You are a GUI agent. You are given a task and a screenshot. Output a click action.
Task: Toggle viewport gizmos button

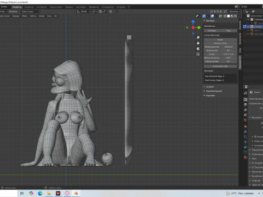point(204,16)
